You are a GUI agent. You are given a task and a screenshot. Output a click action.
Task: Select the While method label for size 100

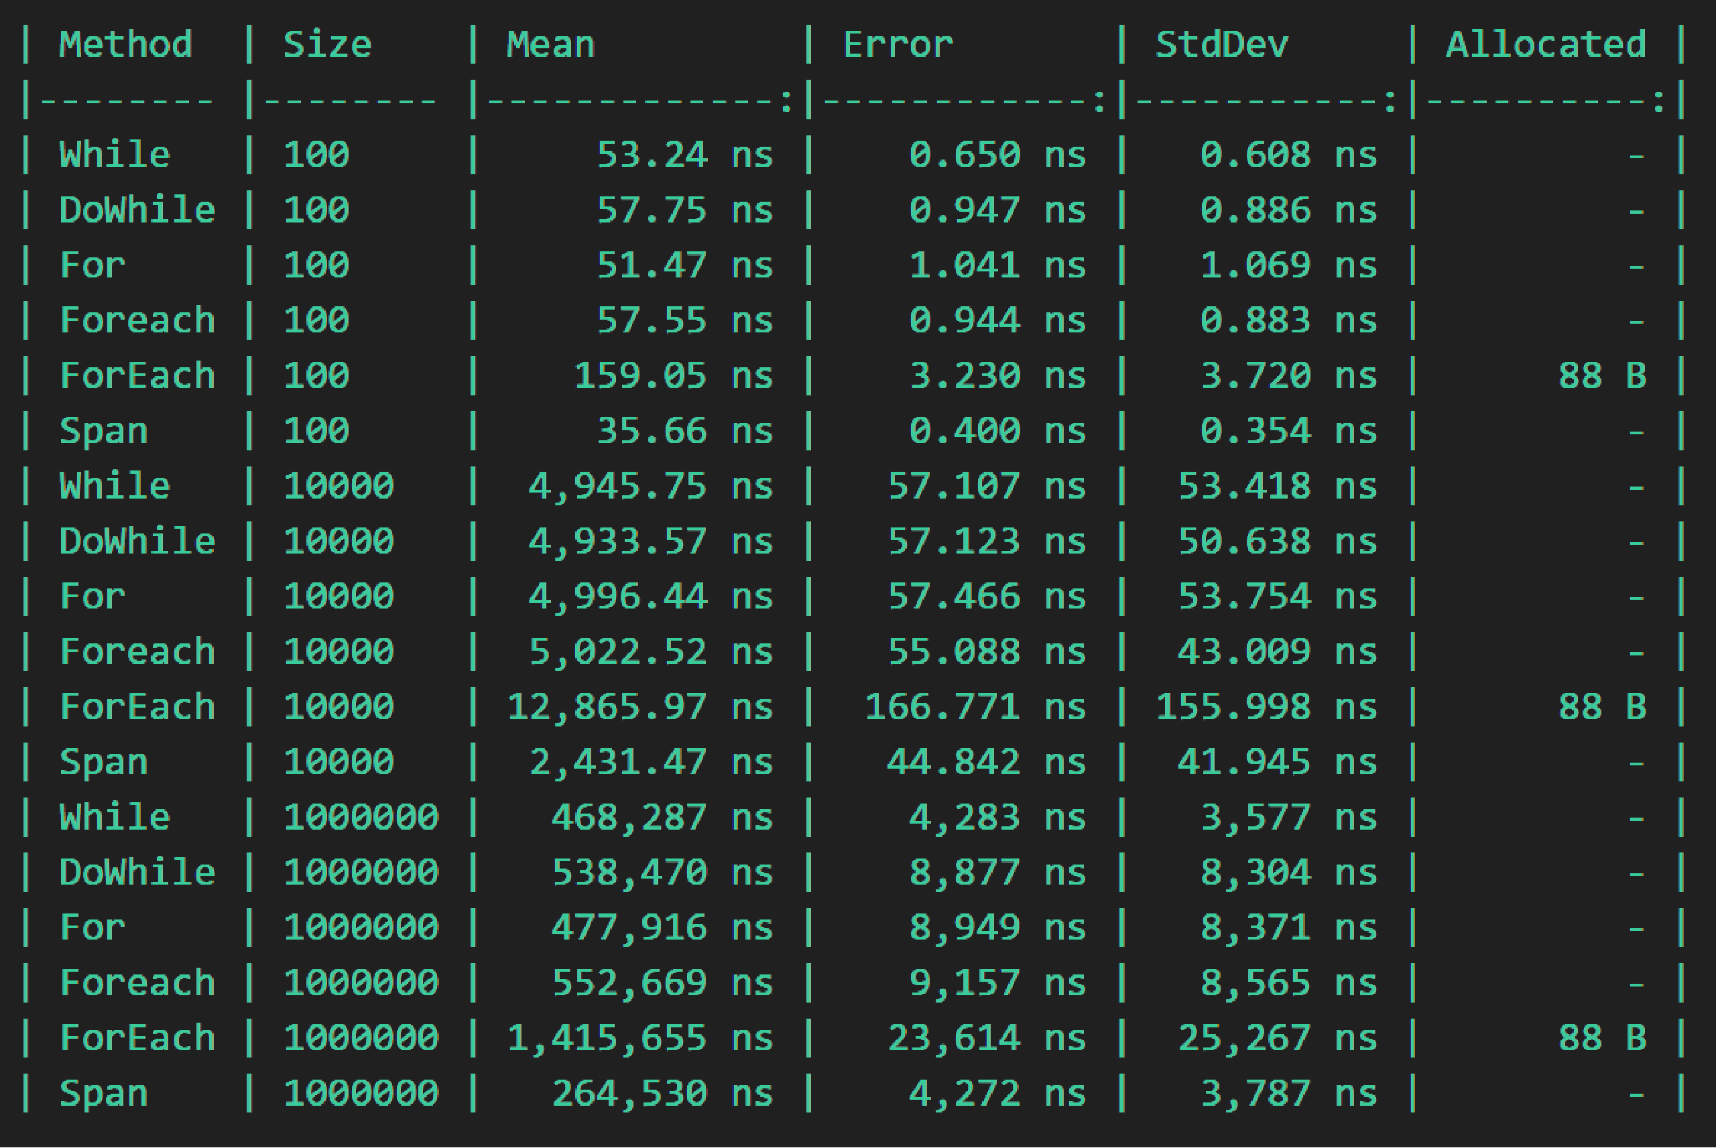[113, 153]
